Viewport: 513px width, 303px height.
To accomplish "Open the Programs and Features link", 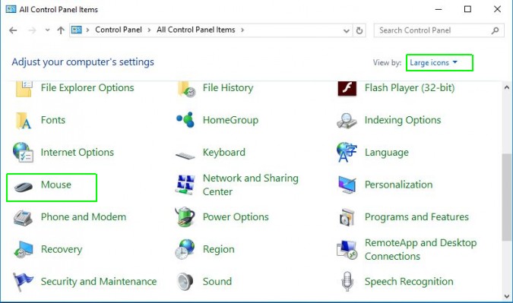I will (x=416, y=217).
